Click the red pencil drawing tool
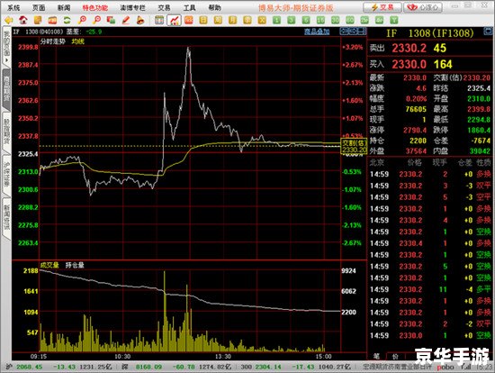The height and width of the screenshot is (373, 495). 126,20
